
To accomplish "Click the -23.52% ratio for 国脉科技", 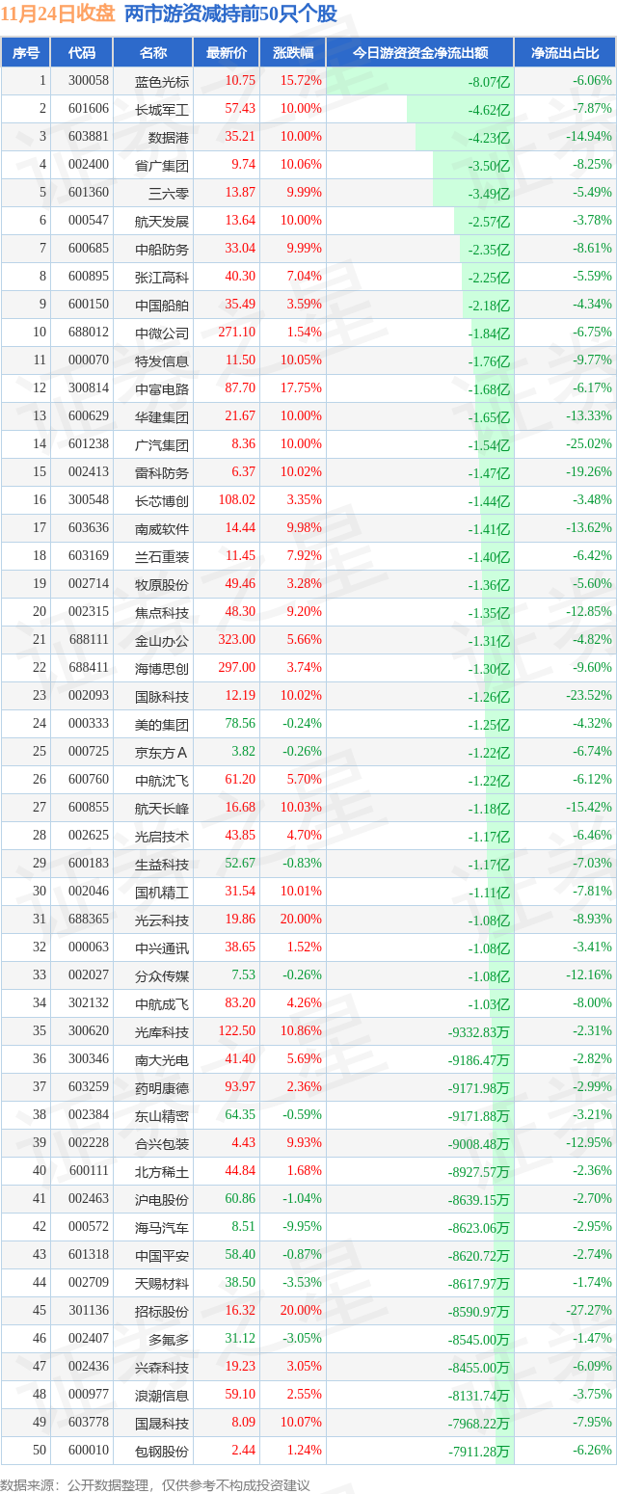I will tap(591, 696).
